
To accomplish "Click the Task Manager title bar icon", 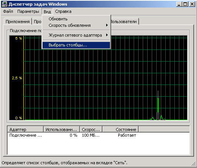I will (5, 4).
